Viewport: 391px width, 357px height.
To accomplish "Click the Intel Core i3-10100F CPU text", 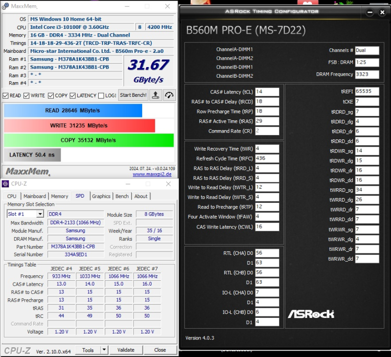I will pos(69,27).
